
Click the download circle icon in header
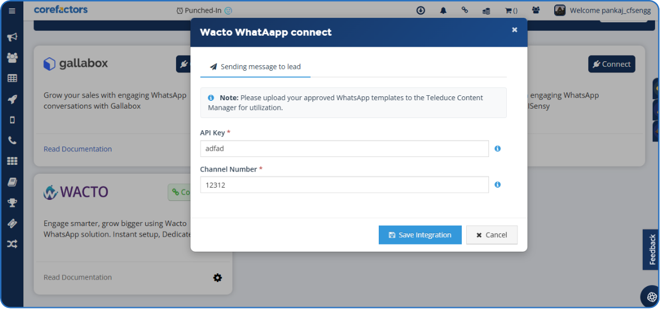[421, 10]
